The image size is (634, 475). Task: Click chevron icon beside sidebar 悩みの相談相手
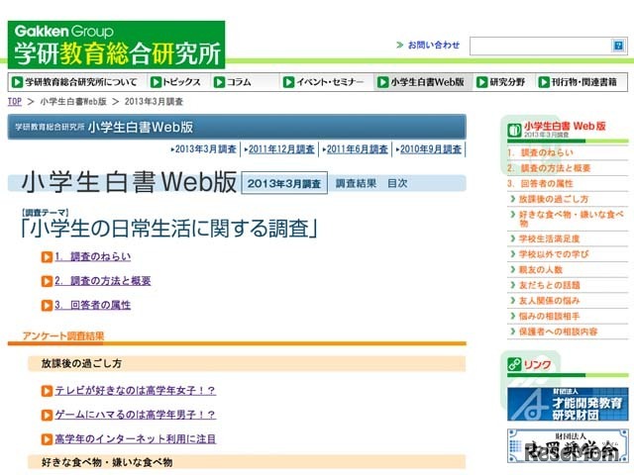(x=513, y=316)
